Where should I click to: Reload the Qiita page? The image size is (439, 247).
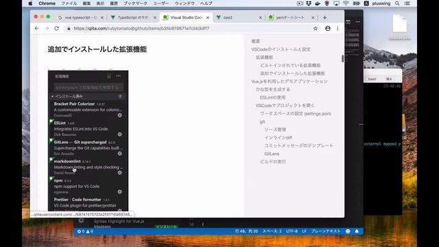(x=56, y=28)
